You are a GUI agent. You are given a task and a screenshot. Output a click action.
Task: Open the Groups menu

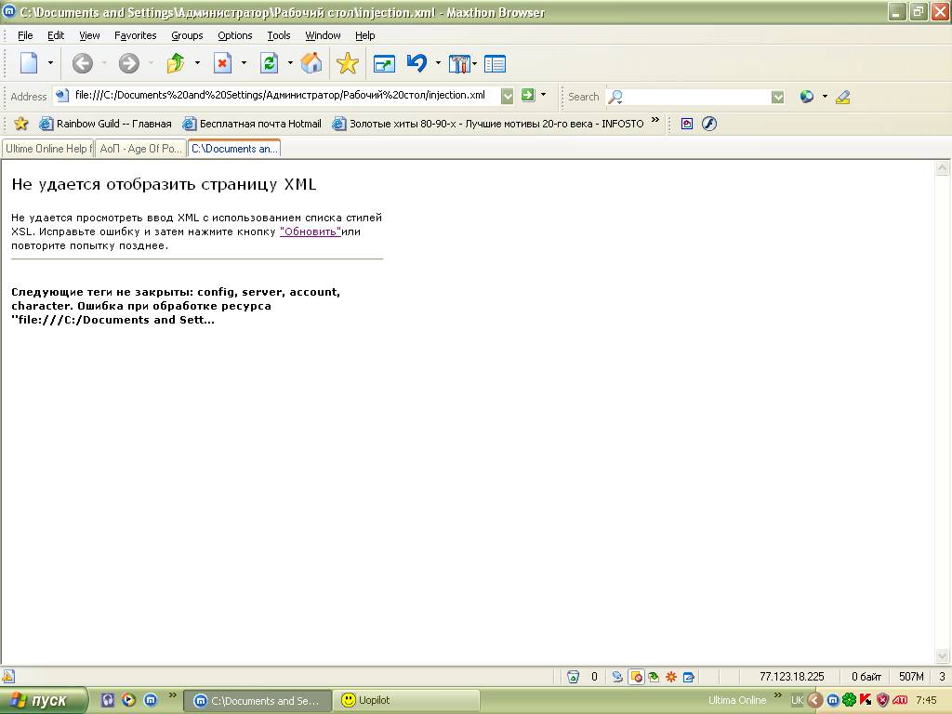click(187, 35)
